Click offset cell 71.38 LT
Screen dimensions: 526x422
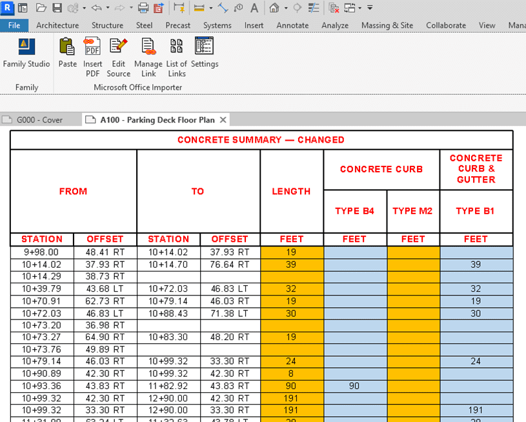230,314
